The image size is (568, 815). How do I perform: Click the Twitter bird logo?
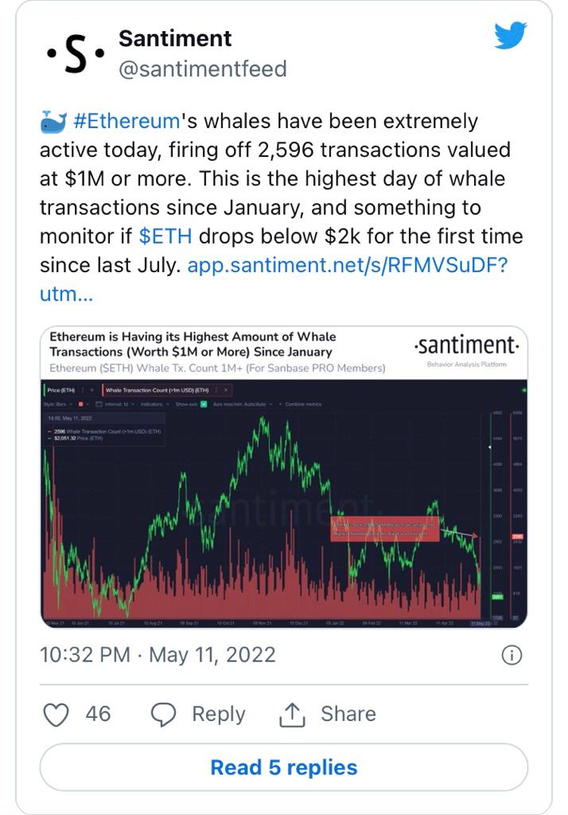pos(510,37)
